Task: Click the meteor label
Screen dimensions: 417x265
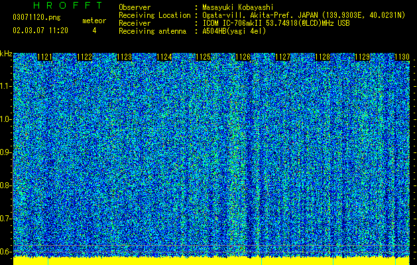Action: pos(94,21)
